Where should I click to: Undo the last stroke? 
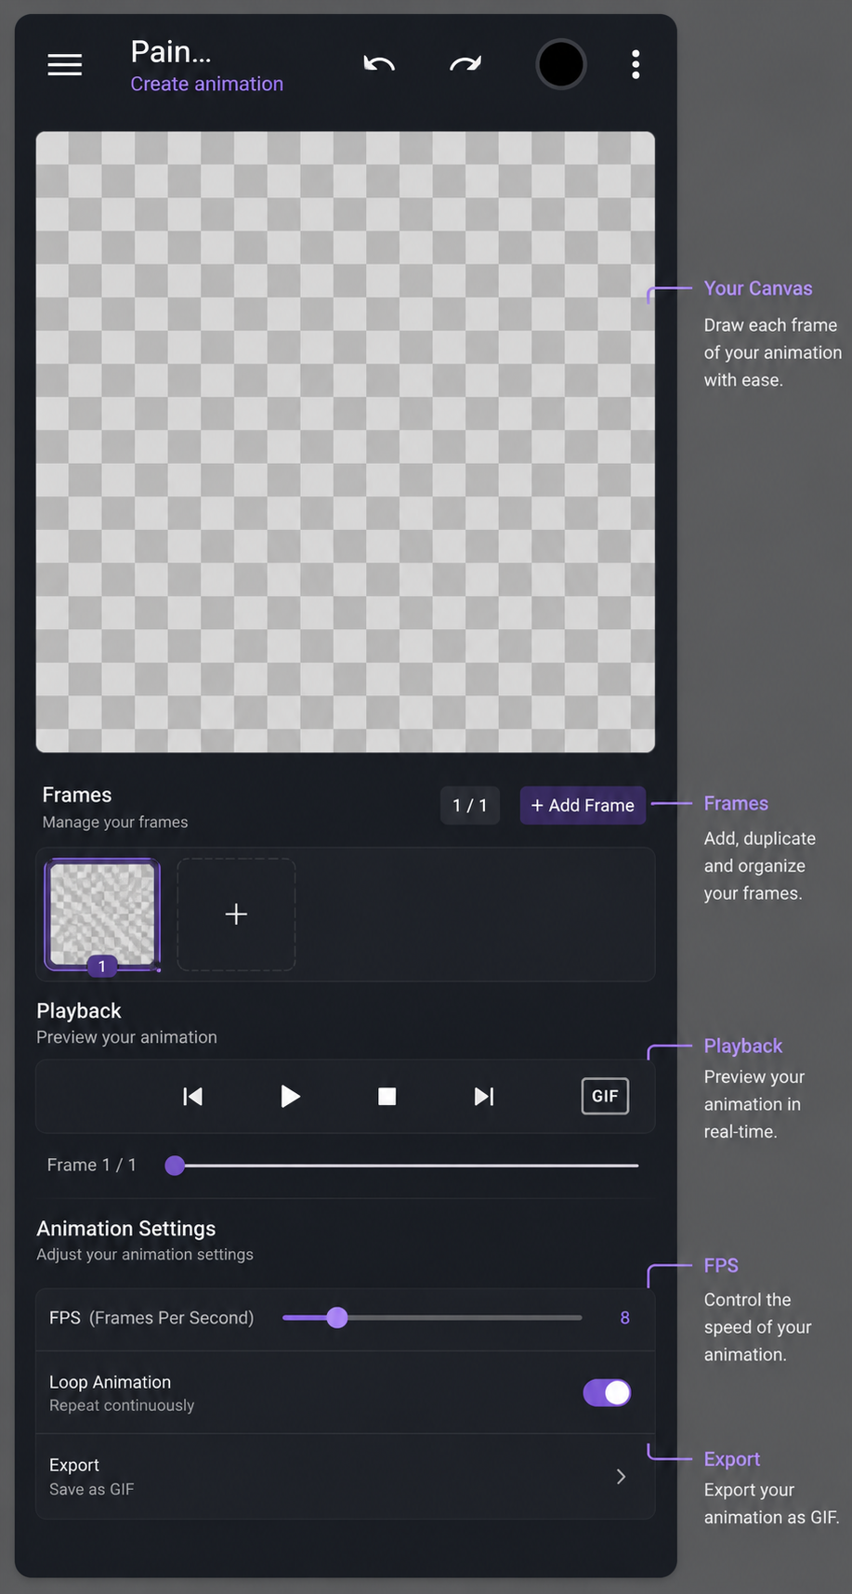pos(379,64)
